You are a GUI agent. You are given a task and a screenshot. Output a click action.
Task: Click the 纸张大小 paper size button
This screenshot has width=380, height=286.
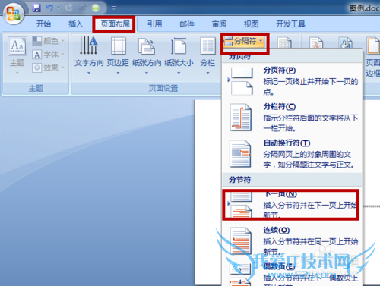179,55
